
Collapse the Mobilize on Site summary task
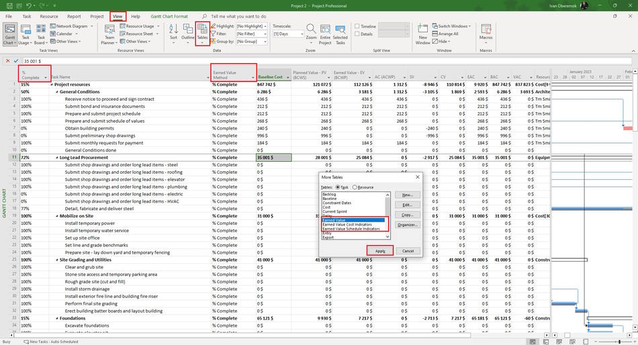click(57, 216)
